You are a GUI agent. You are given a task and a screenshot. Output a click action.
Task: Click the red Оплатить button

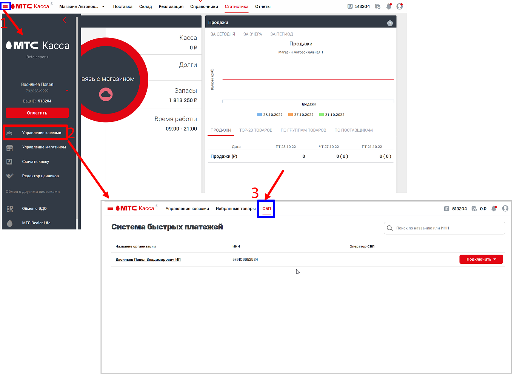[x=37, y=113]
